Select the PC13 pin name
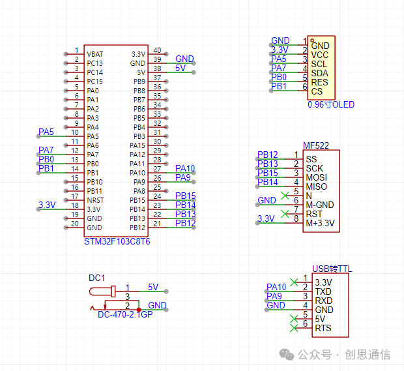The height and width of the screenshot is (371, 404). click(94, 63)
